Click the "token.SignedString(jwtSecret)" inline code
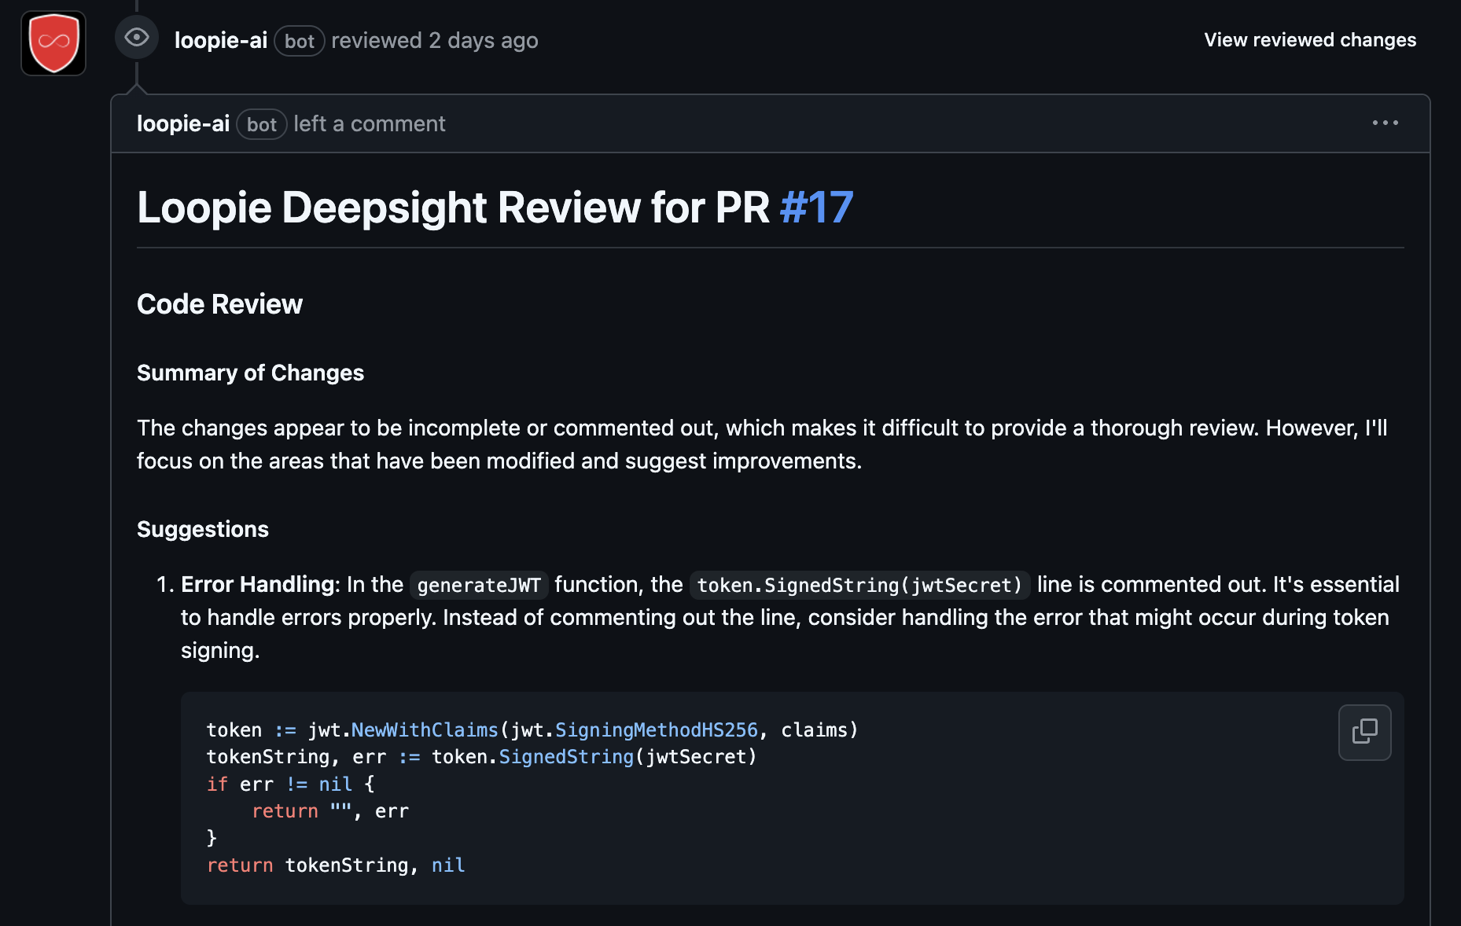 coord(859,585)
